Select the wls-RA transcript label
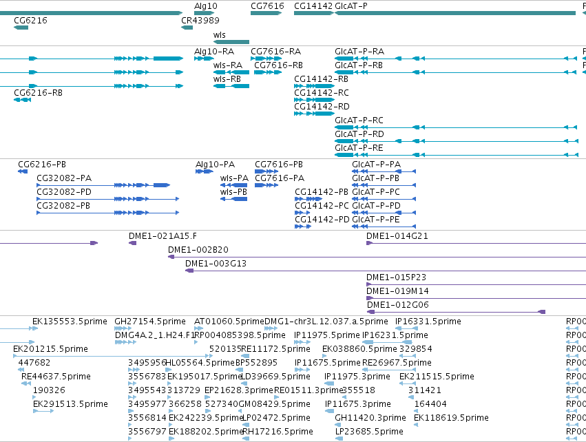586x442 pixels. point(228,65)
